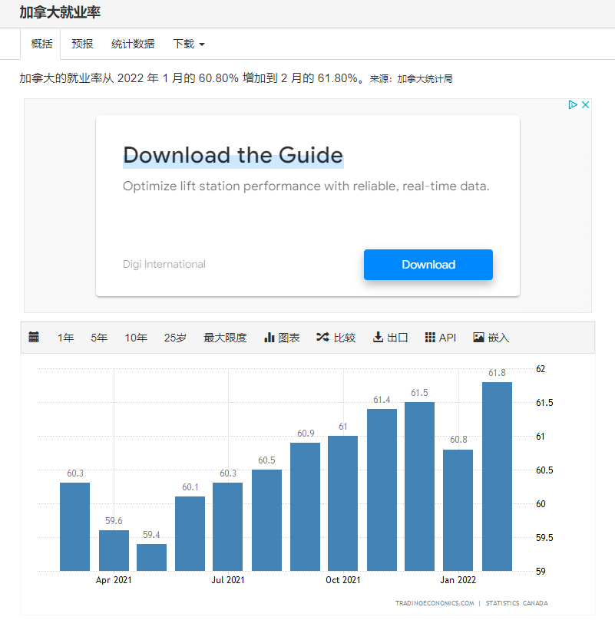This screenshot has width=615, height=620.
Task: Click the 61.8 bar for February 2022
Action: tap(497, 477)
